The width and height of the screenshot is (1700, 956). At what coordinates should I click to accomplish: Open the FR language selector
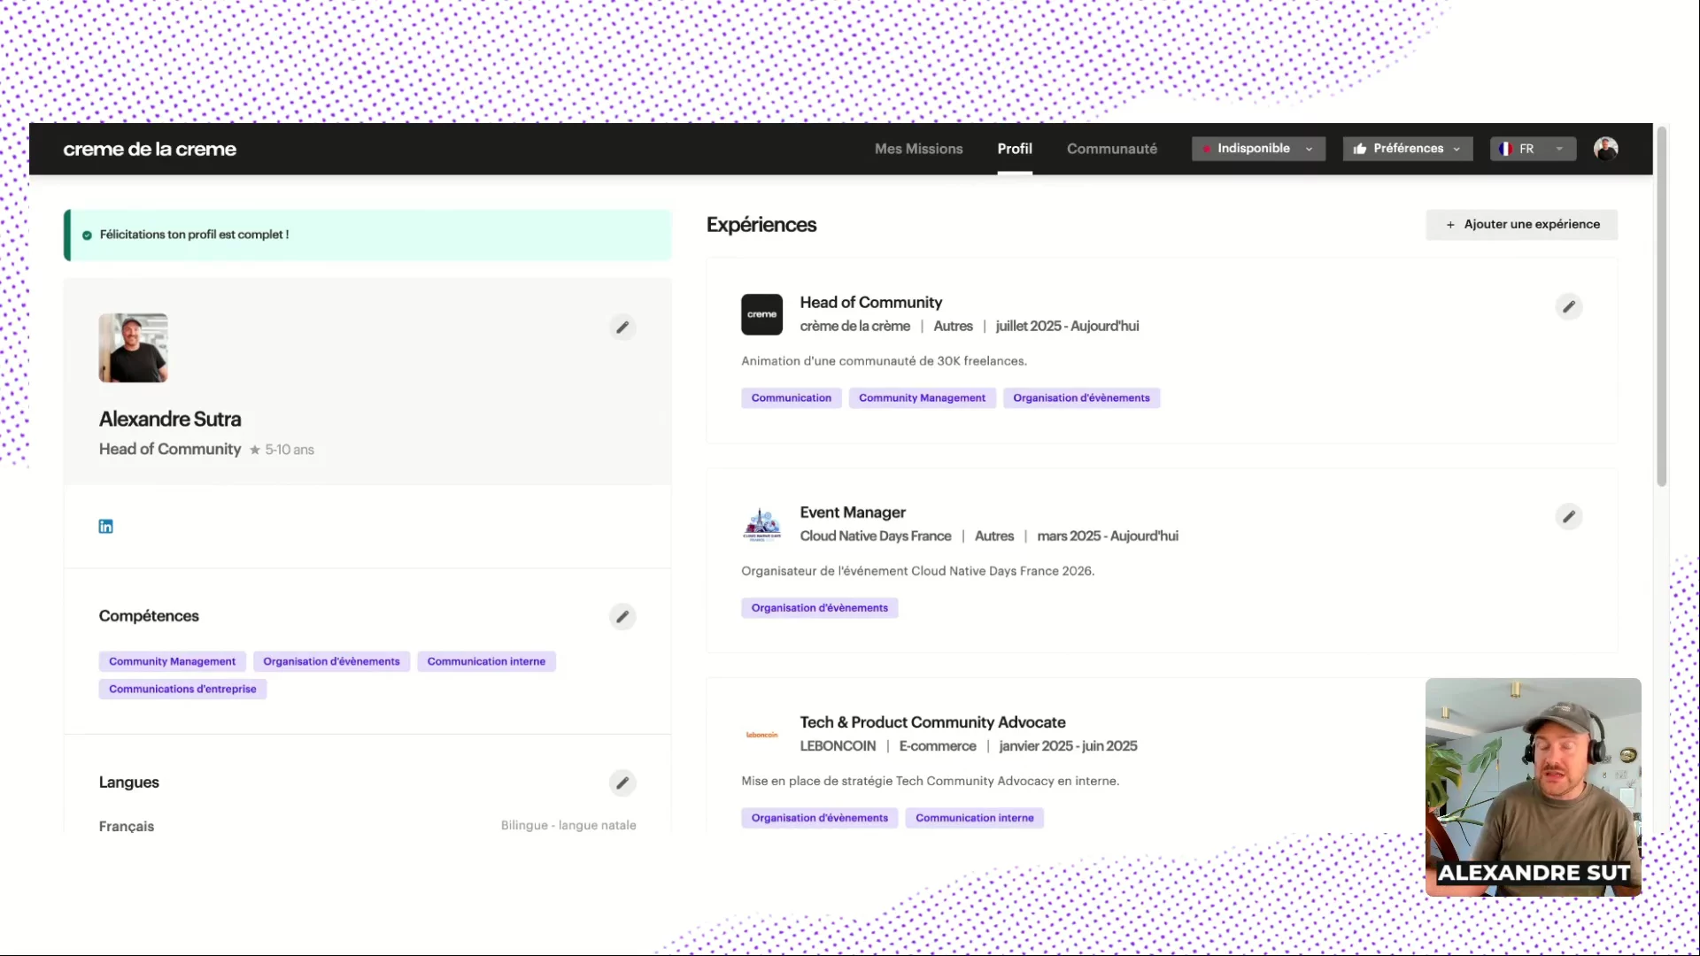click(1533, 149)
